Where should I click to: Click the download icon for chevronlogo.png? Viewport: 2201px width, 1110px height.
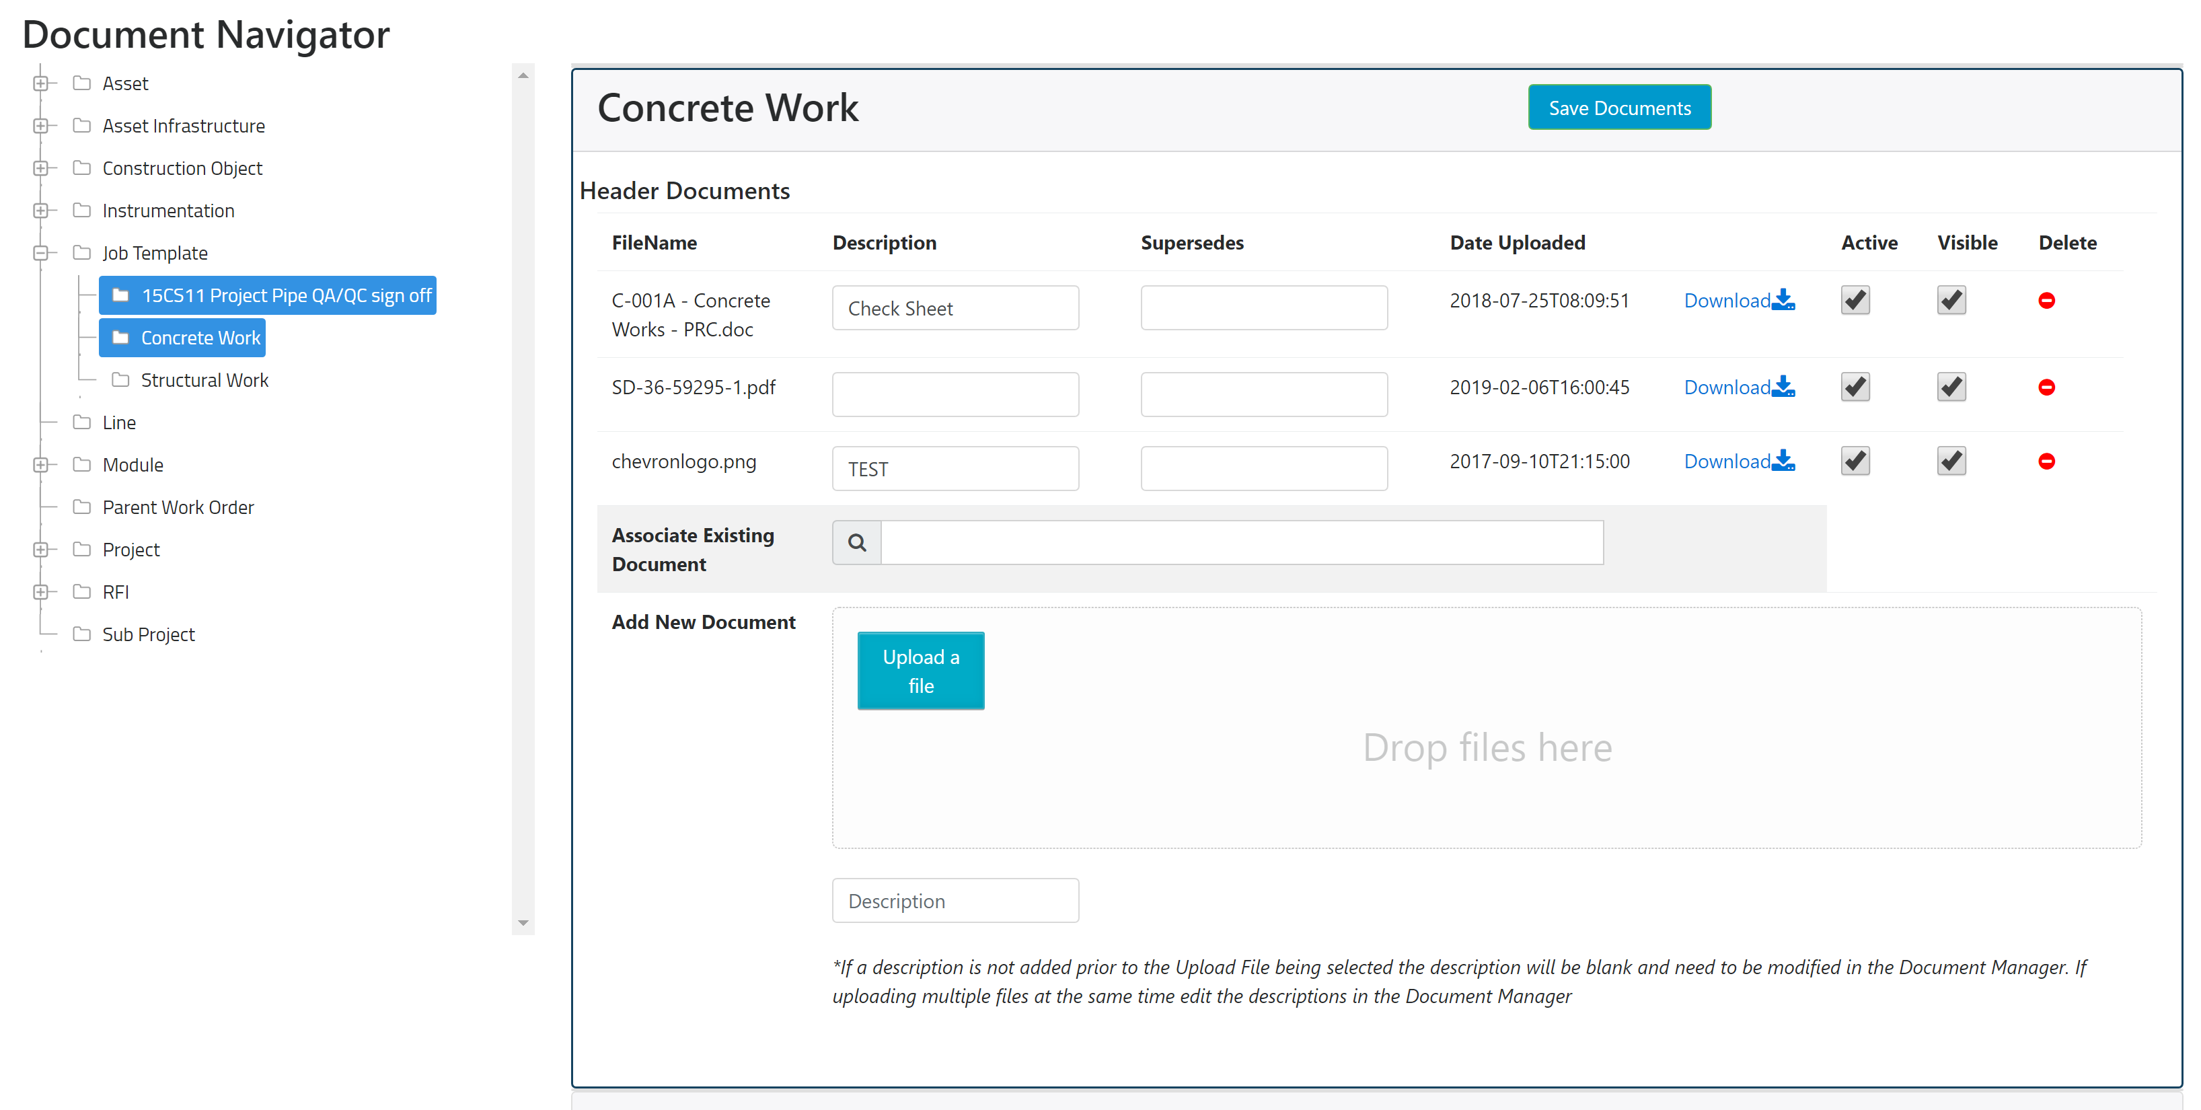(1784, 461)
